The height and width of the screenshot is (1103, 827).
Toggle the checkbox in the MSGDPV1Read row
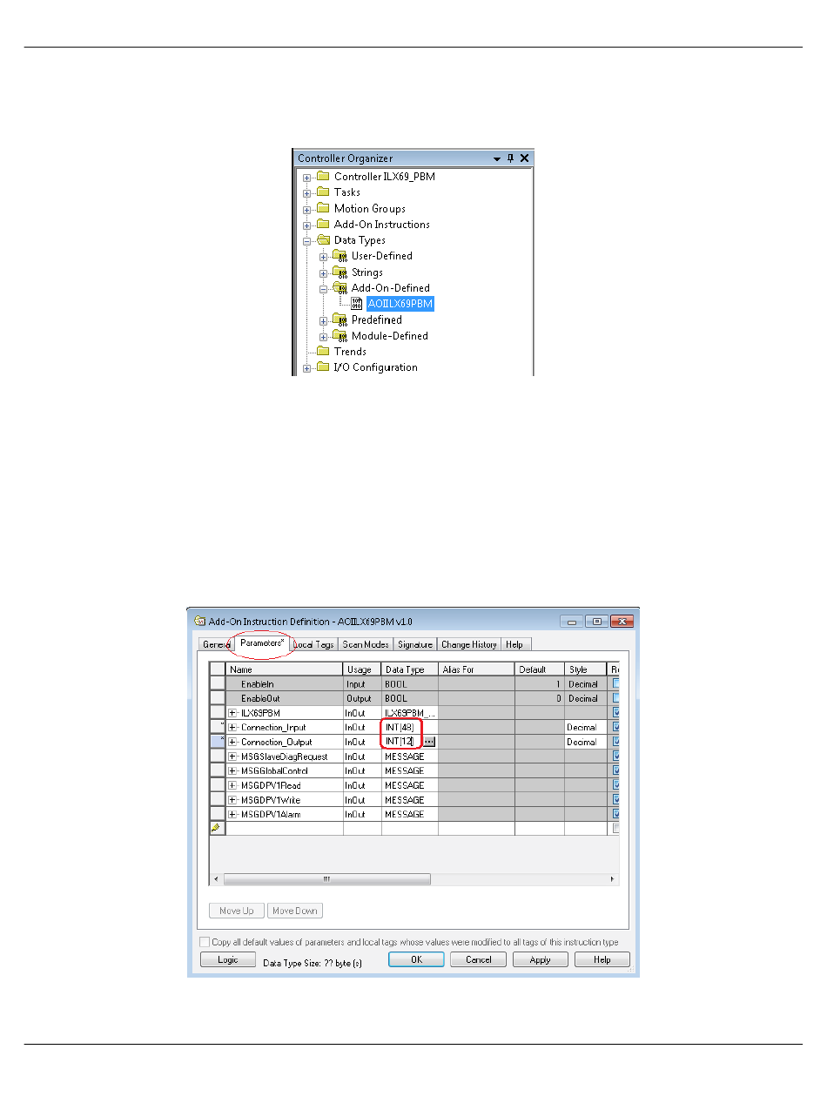(616, 785)
